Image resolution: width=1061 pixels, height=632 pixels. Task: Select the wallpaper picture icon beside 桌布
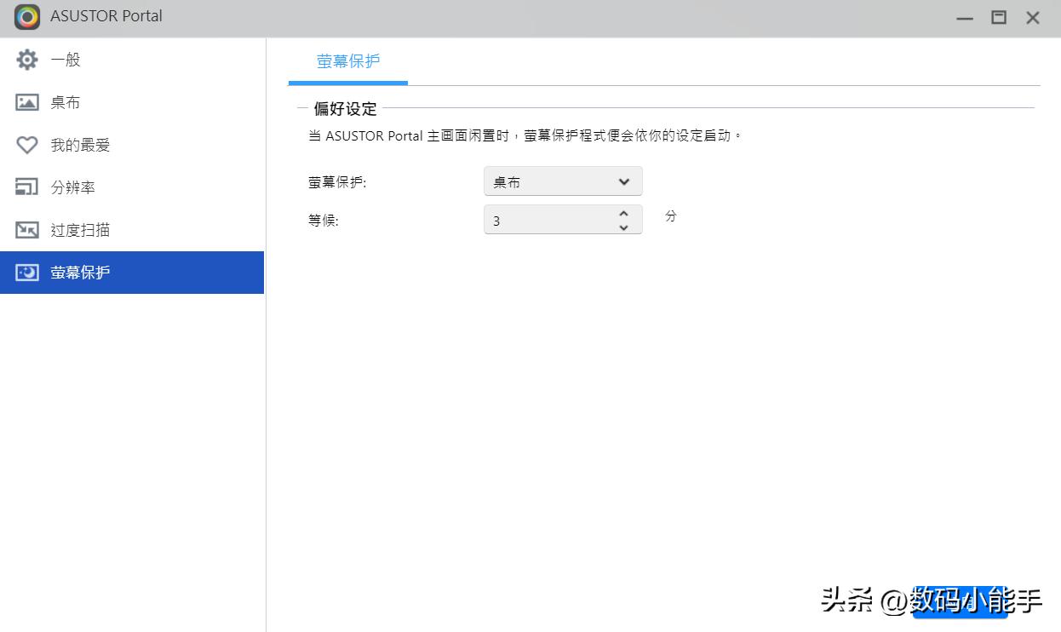28,102
